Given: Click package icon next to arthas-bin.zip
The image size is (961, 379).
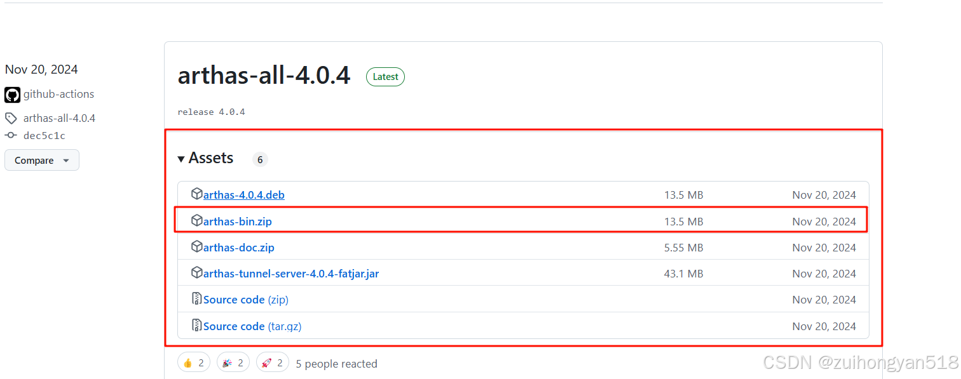Looking at the screenshot, I should coord(196,221).
